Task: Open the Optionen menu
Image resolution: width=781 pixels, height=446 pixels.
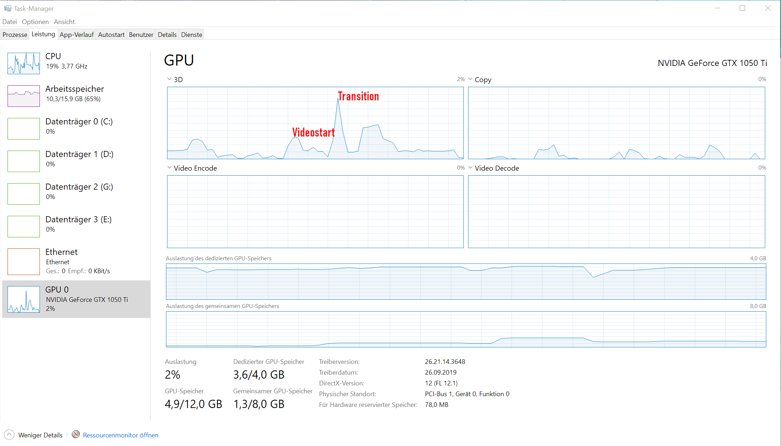Action: pyautogui.click(x=35, y=22)
